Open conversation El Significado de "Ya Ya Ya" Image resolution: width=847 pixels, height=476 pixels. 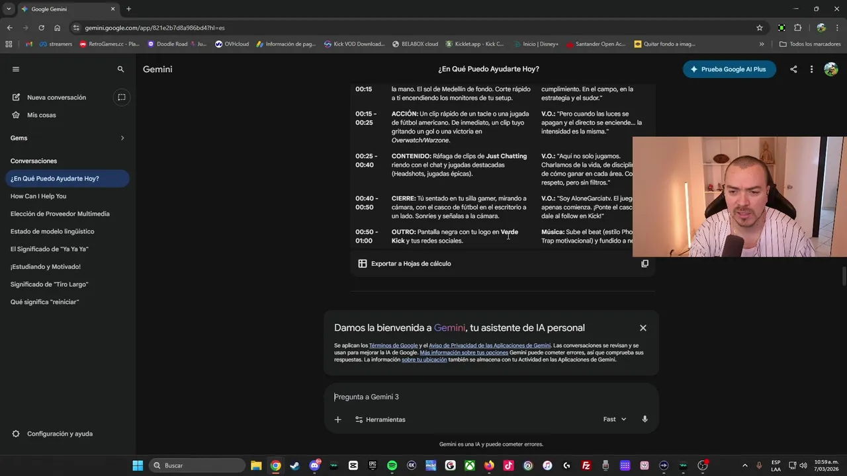67,249
